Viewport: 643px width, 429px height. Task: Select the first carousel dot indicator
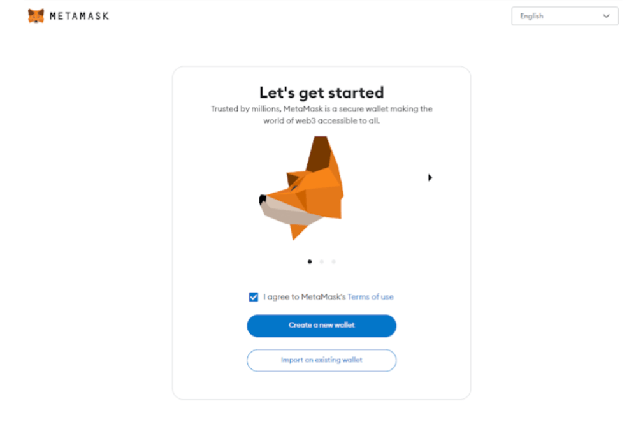[310, 261]
